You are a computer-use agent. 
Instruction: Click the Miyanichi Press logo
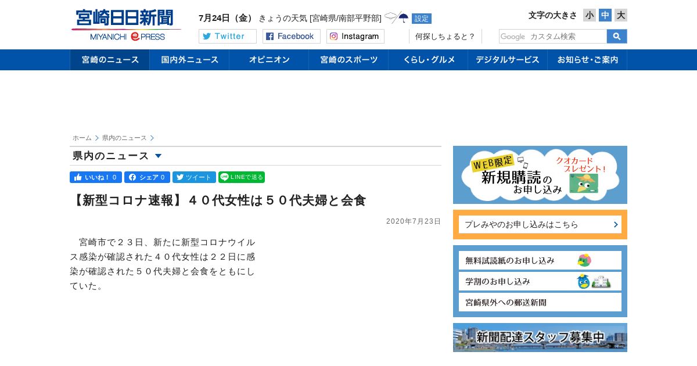click(126, 25)
